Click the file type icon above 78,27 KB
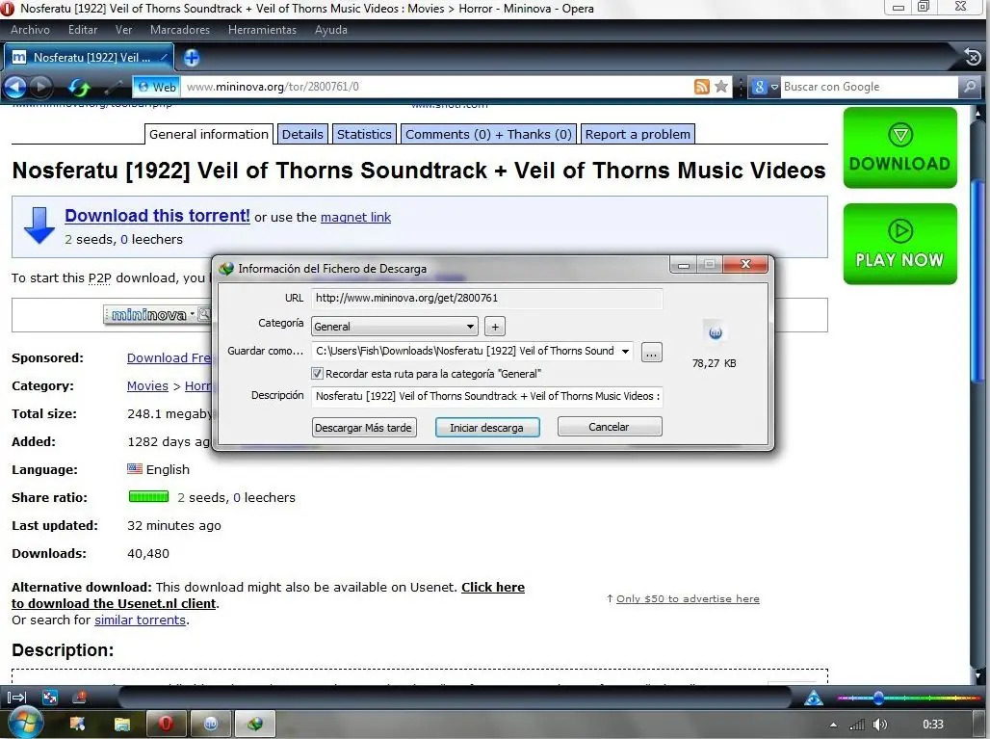 pyautogui.click(x=715, y=332)
